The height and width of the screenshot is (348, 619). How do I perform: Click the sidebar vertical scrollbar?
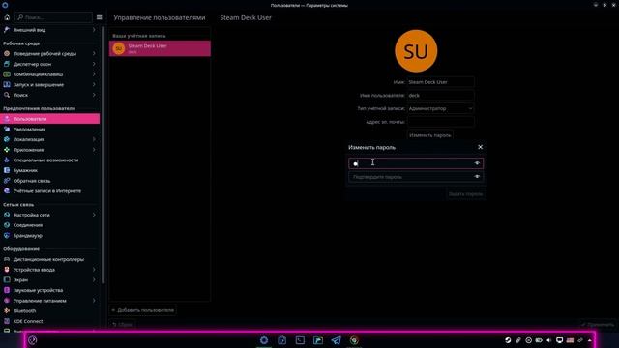click(103, 155)
